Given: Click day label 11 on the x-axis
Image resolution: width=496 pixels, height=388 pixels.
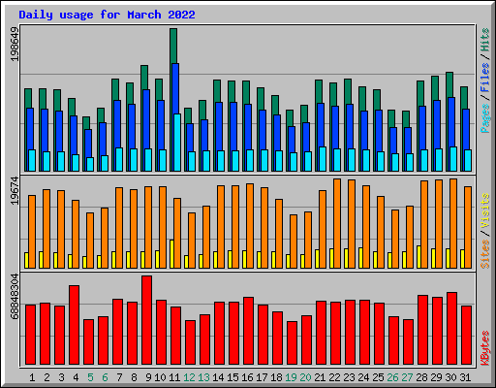Looking at the screenshot, I should pyautogui.click(x=174, y=377).
